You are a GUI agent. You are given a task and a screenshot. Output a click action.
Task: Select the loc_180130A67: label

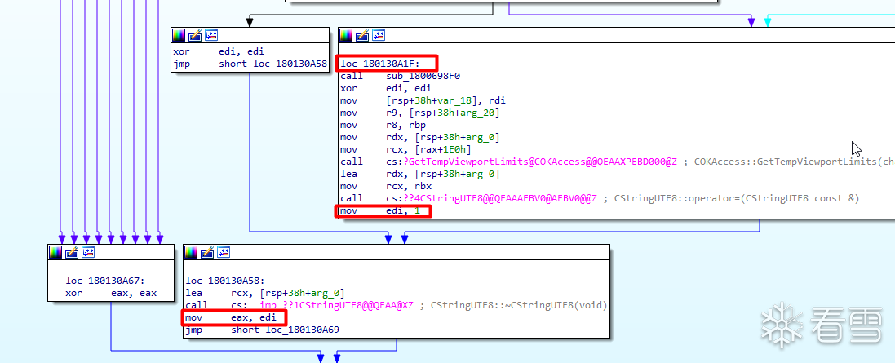tap(106, 281)
